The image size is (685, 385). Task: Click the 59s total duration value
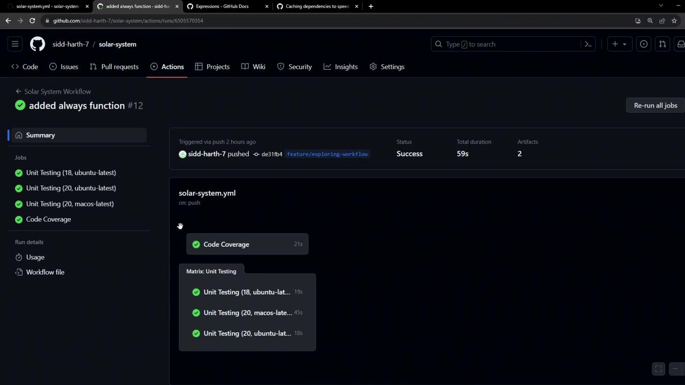pyautogui.click(x=462, y=154)
